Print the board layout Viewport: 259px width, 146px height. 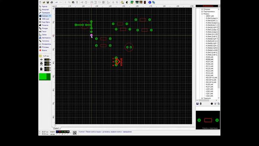coord(52,2)
